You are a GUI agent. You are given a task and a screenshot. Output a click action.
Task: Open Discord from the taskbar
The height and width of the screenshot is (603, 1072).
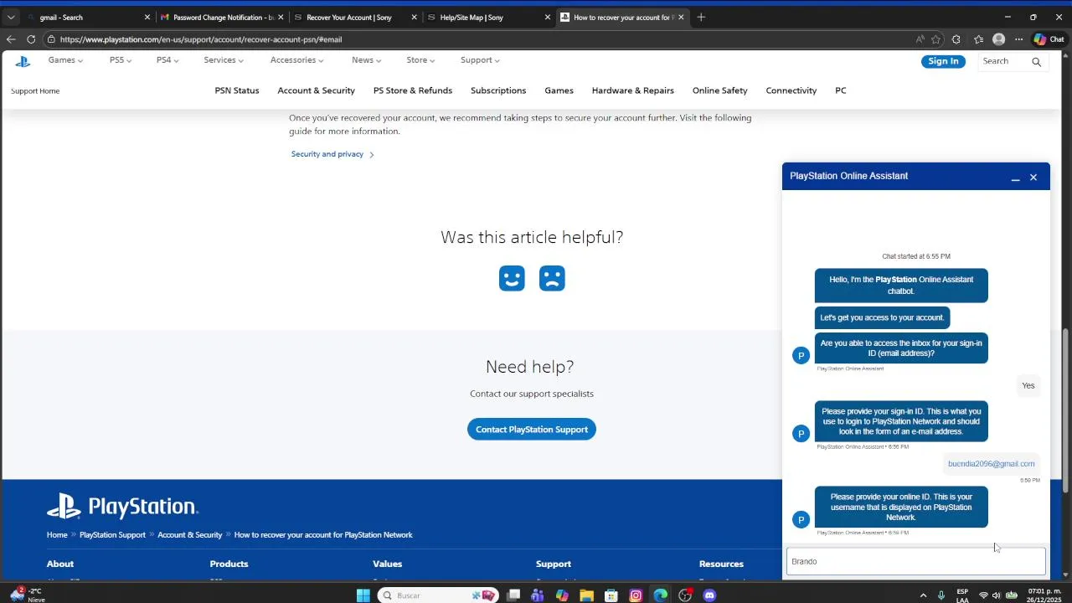point(710,595)
